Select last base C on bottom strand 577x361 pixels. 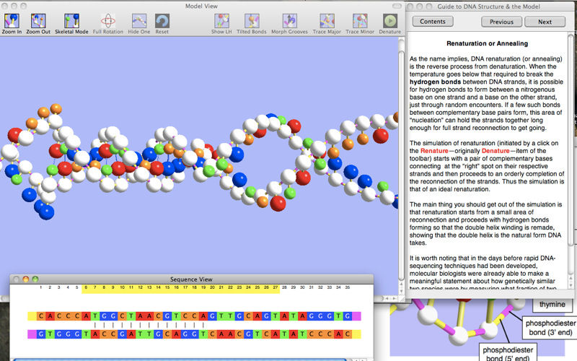point(348,334)
